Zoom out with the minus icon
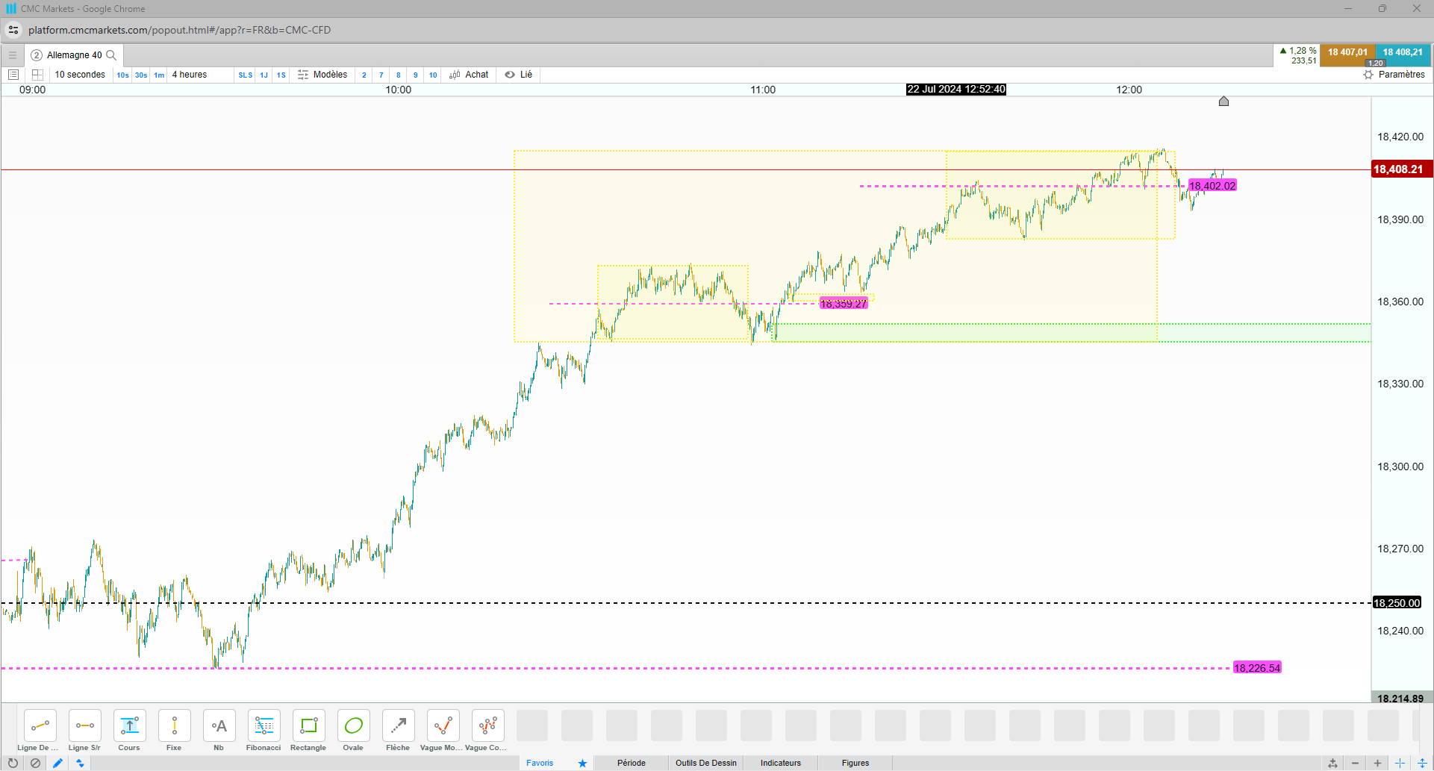 point(1355,763)
